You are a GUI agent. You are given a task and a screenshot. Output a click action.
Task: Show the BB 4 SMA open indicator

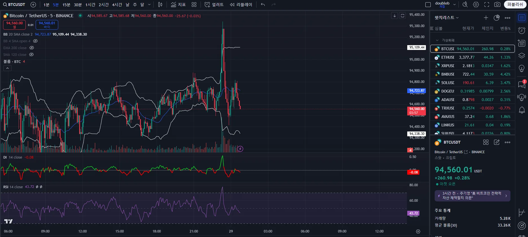35,41
